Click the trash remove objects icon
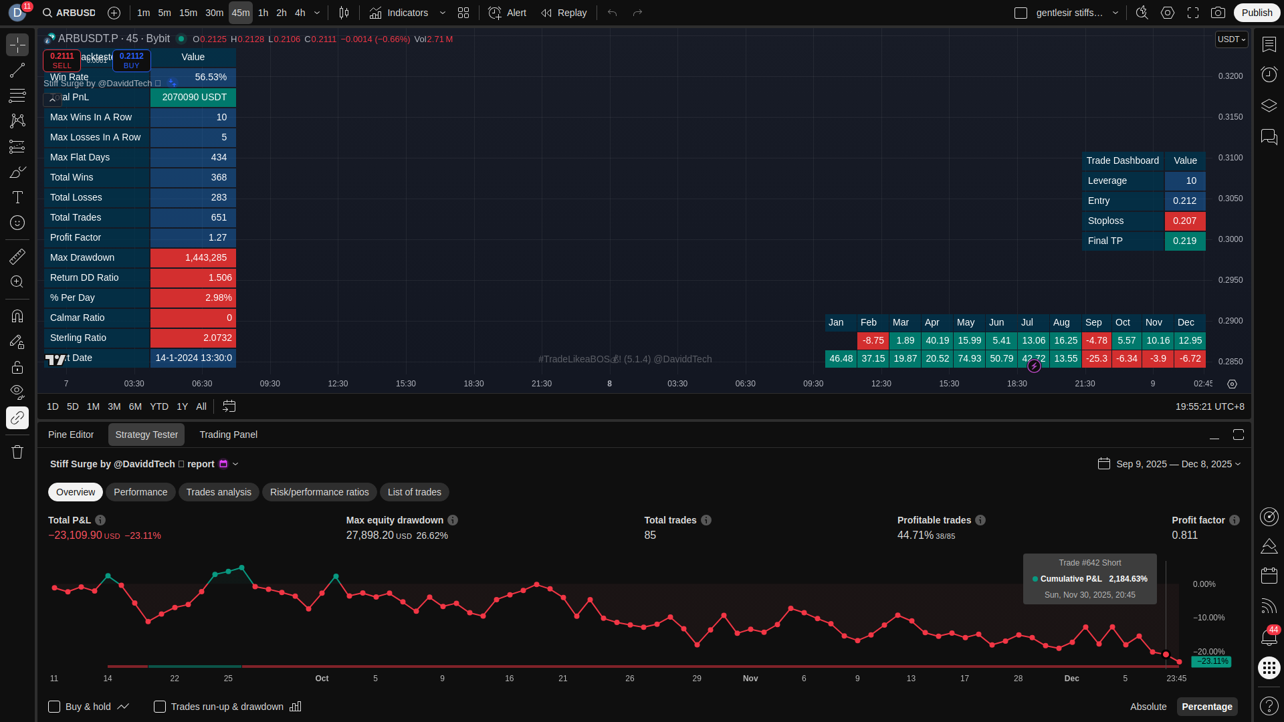Viewport: 1284px width, 722px height. tap(17, 453)
